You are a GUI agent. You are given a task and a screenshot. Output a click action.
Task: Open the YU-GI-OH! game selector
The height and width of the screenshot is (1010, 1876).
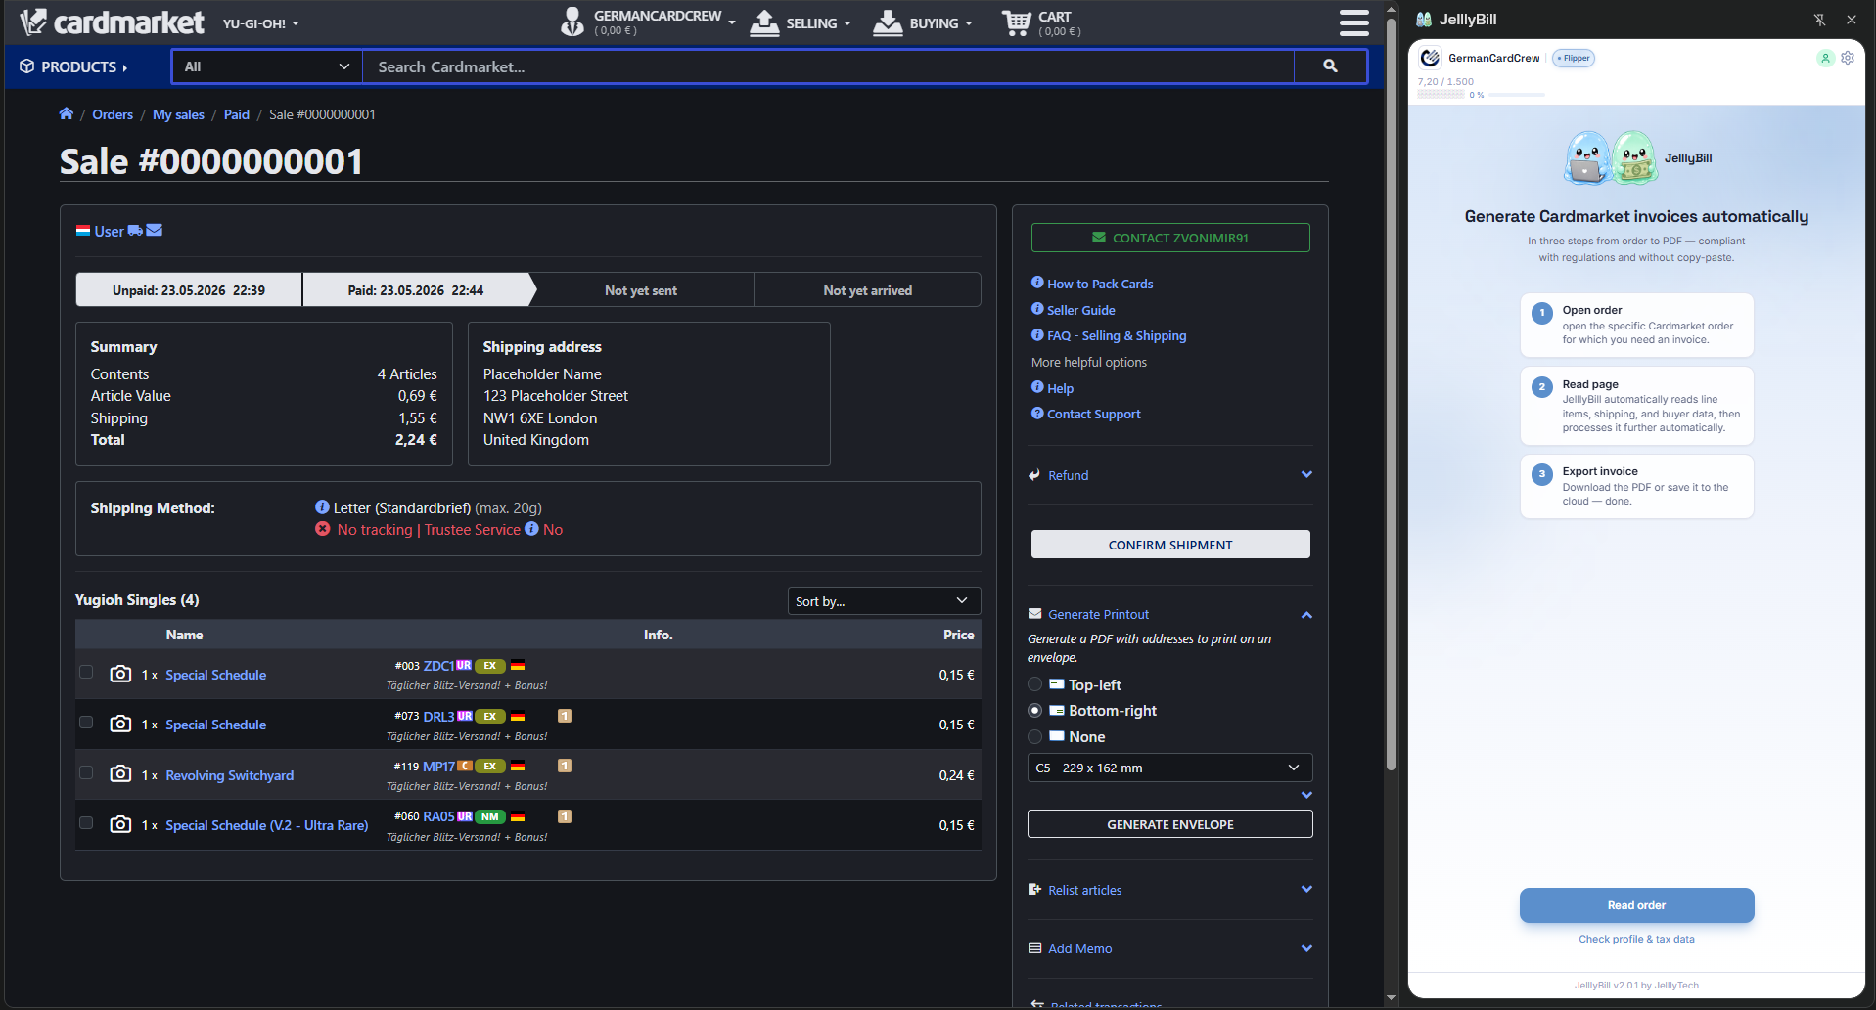coord(260,23)
